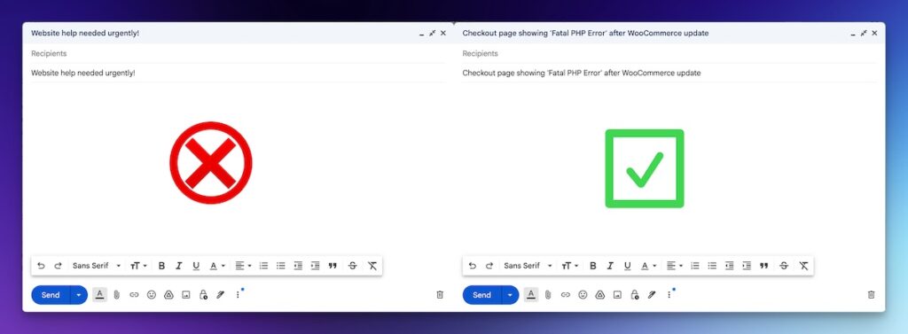The width and height of the screenshot is (908, 334).
Task: Toggle bold in the left compose window
Action: 161,266
